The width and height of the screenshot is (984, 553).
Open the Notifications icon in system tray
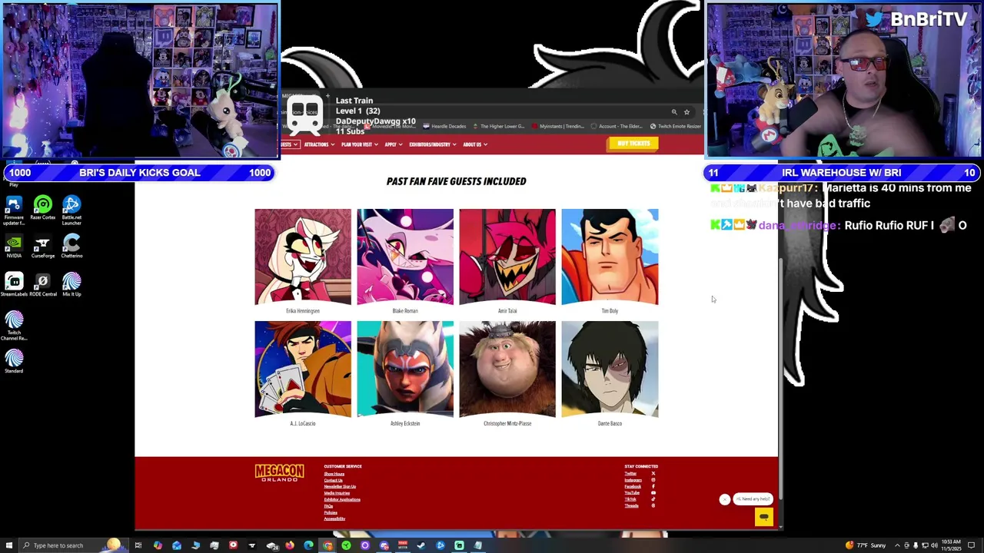[971, 545]
